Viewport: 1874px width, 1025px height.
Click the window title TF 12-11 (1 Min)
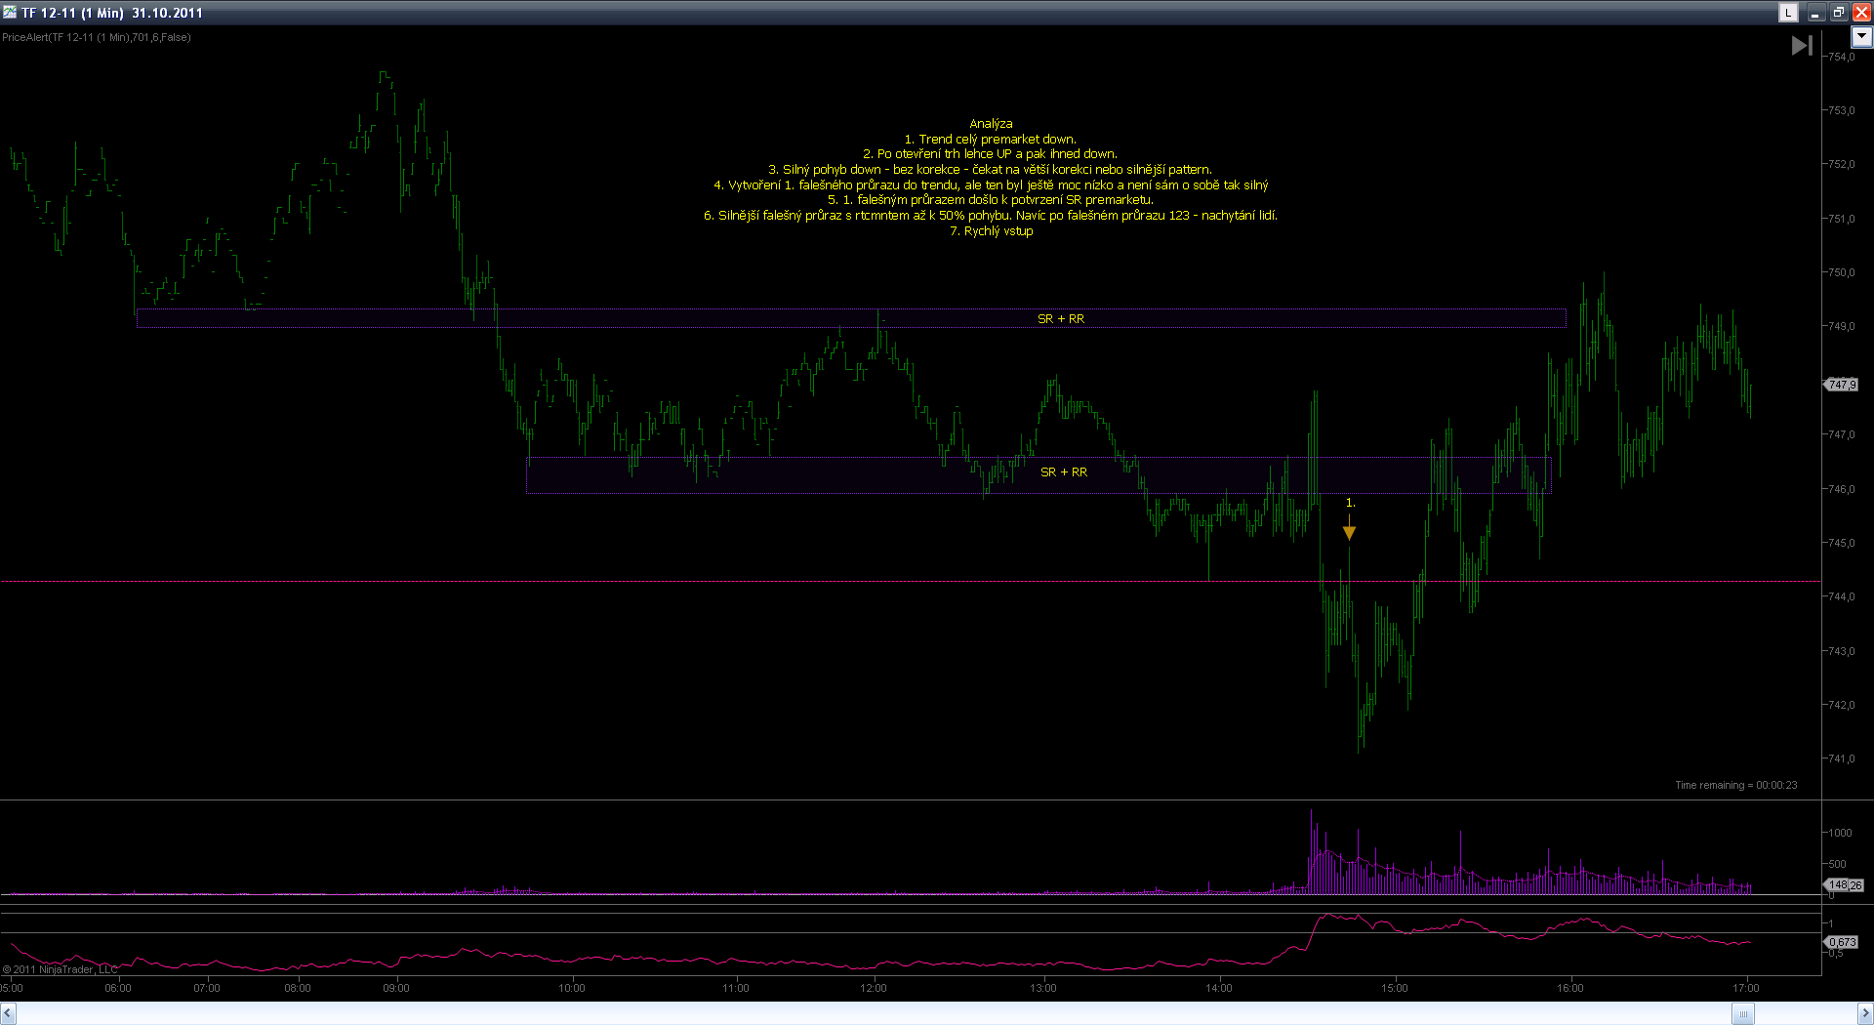(x=72, y=13)
